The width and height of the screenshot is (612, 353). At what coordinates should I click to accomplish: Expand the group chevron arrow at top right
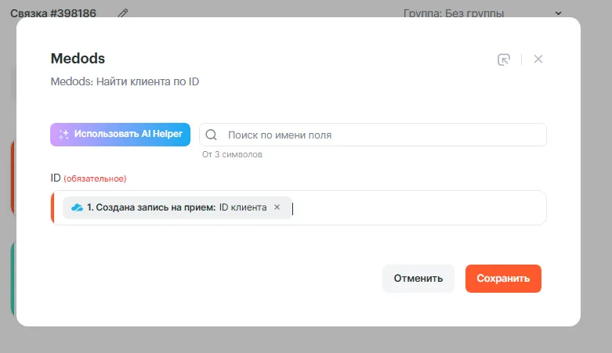click(x=559, y=13)
